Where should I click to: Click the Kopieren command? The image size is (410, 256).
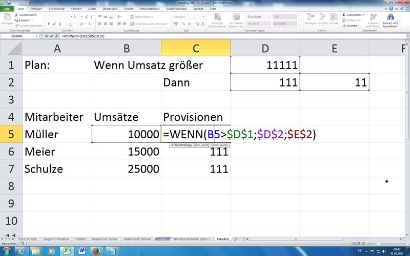24,20
